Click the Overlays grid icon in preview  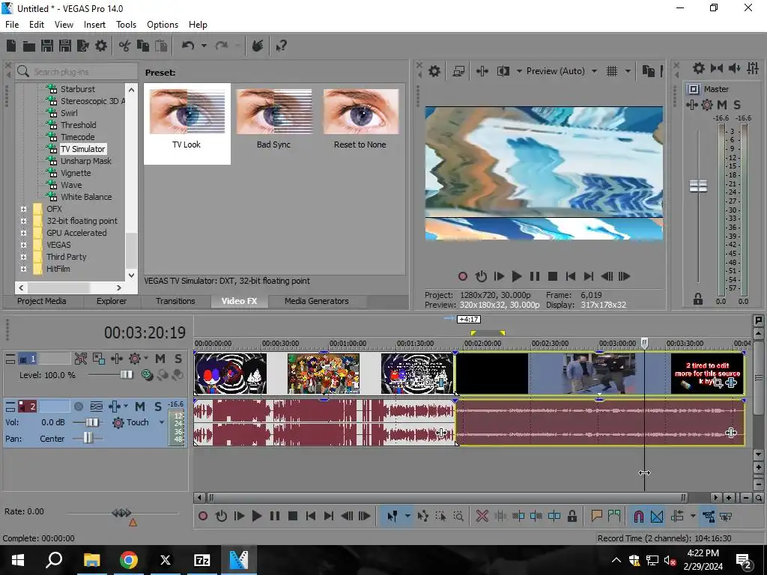coord(612,71)
